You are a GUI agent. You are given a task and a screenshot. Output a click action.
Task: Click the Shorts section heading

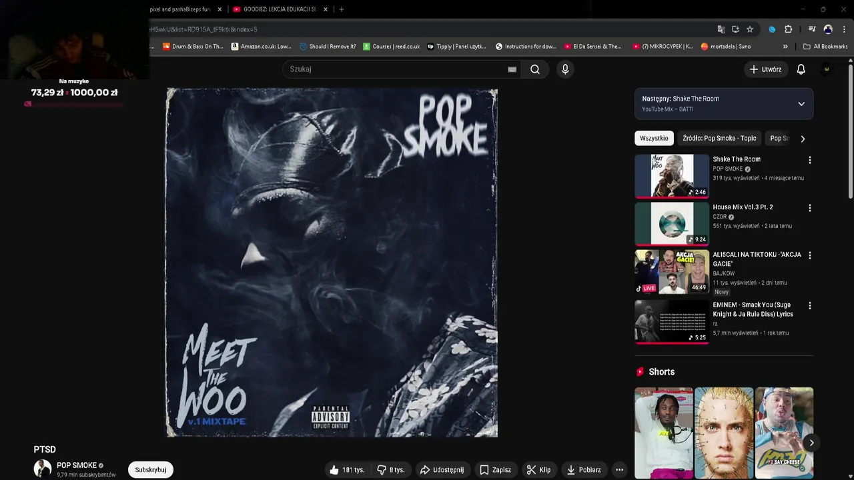tap(661, 372)
